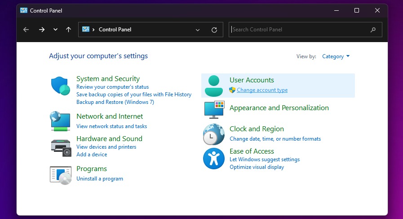Image resolution: width=403 pixels, height=219 pixels.
Task: Click the Change account type link
Action: tap(262, 90)
